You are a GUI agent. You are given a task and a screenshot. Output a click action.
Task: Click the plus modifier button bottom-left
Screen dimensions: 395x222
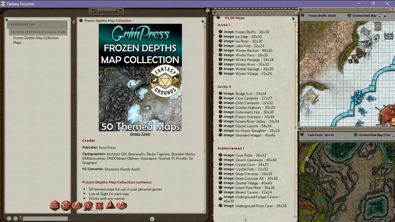9,218
